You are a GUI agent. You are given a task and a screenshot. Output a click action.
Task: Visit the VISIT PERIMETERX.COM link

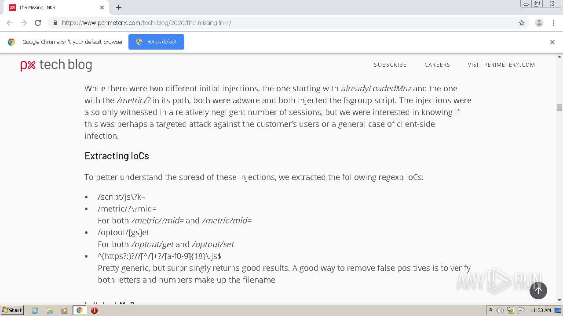click(501, 65)
